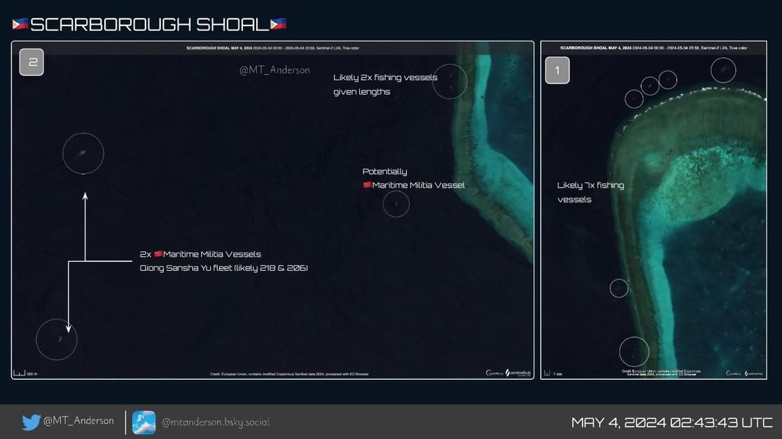Click the 500 m scale bar
782x439 pixels.
click(x=25, y=373)
